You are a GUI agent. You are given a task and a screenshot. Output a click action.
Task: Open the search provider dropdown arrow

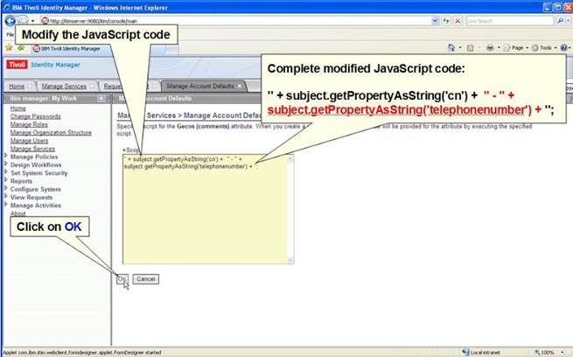click(569, 21)
